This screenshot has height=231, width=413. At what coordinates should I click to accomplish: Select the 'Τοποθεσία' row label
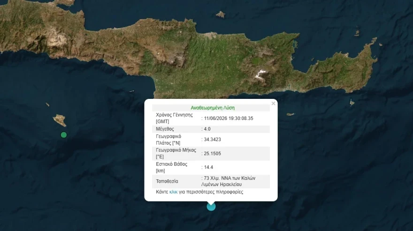(x=167, y=181)
